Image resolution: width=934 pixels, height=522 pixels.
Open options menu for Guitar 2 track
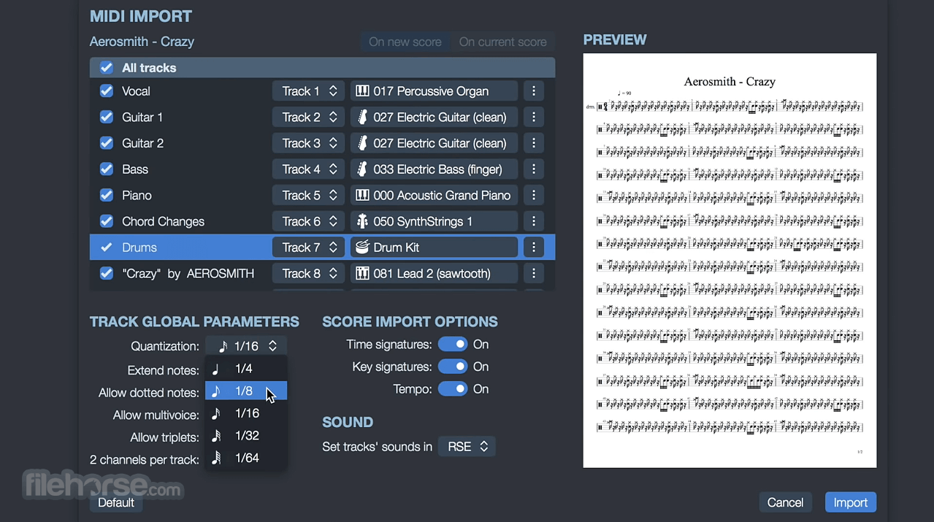click(534, 143)
